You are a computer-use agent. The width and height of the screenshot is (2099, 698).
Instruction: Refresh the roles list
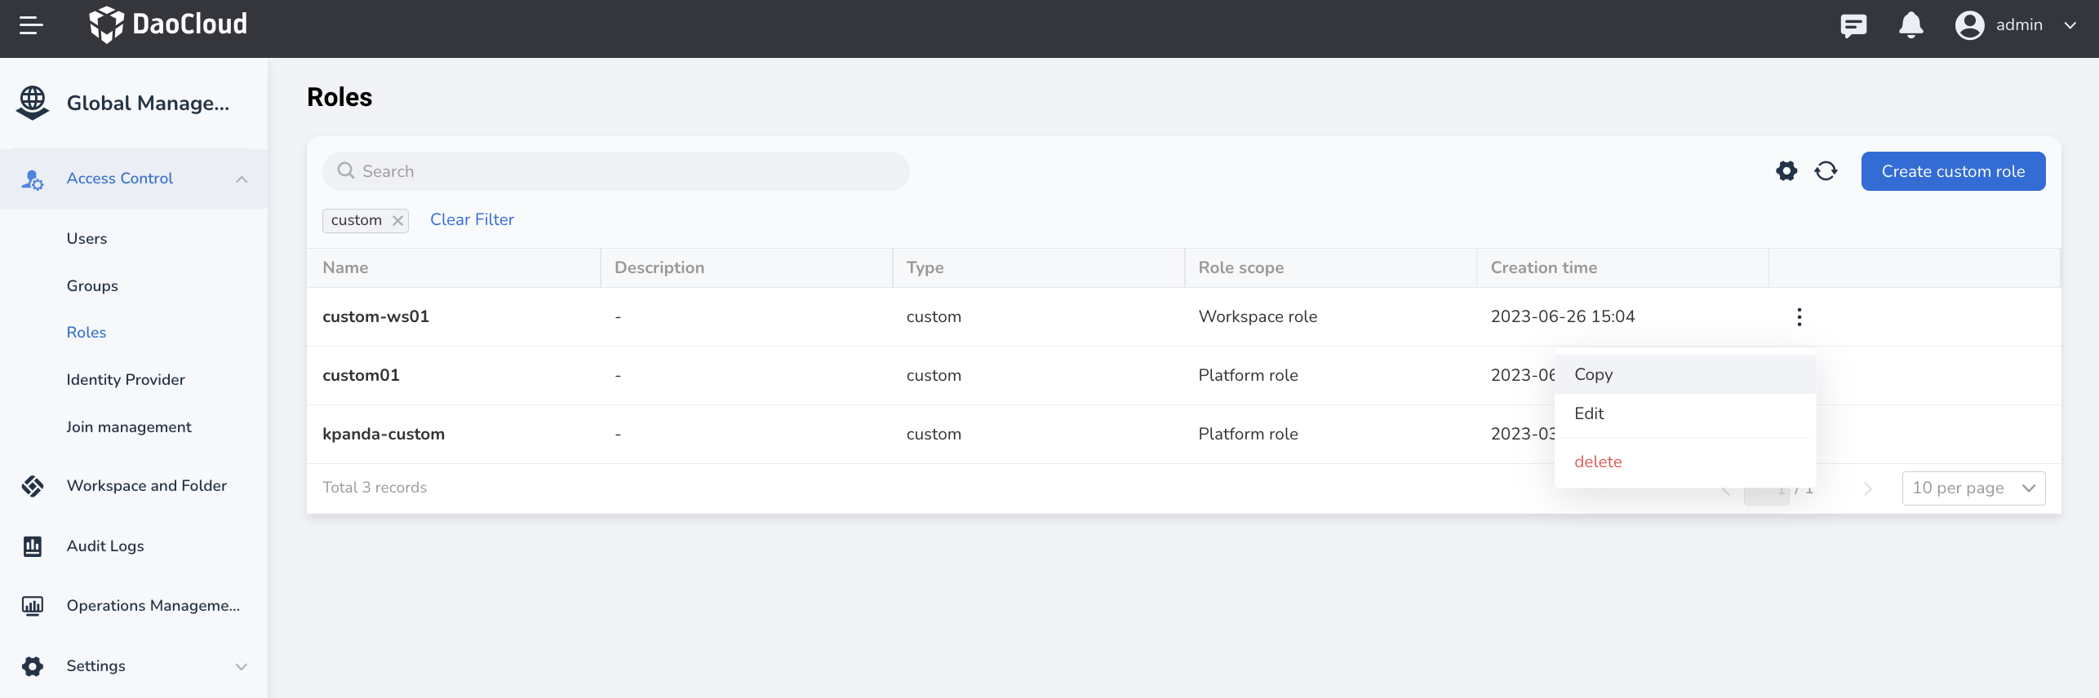[1826, 171]
